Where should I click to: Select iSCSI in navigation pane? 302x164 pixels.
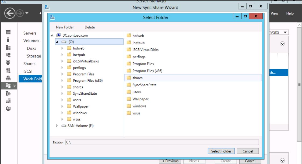(28, 71)
